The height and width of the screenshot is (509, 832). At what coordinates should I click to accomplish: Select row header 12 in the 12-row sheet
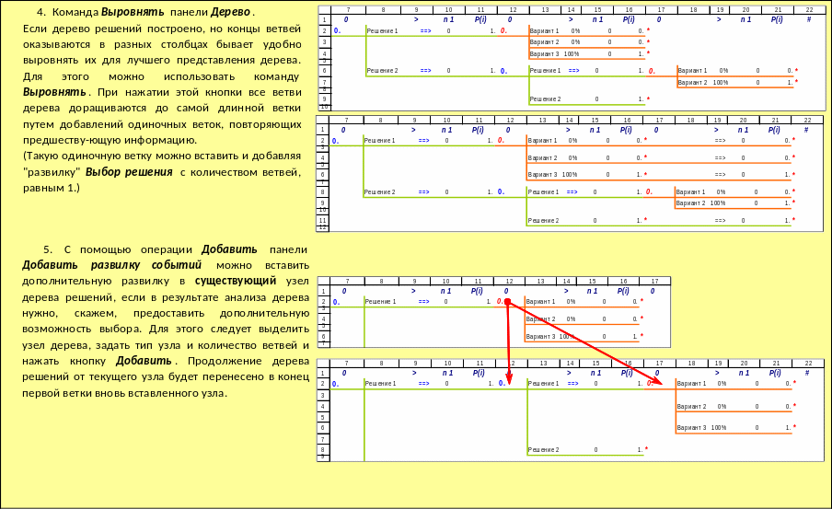[322, 228]
